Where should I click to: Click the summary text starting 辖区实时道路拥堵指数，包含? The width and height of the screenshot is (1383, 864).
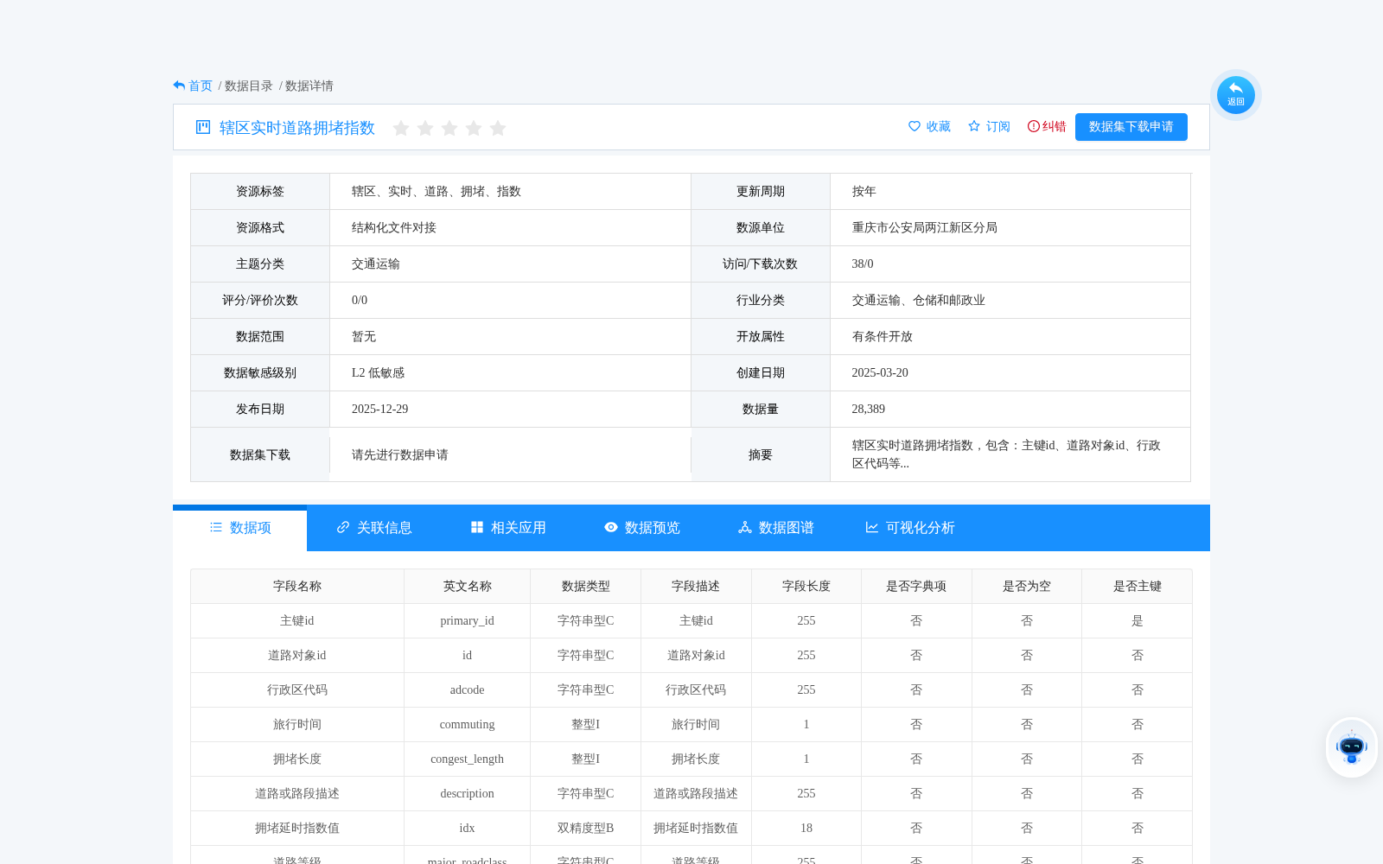coord(1006,454)
